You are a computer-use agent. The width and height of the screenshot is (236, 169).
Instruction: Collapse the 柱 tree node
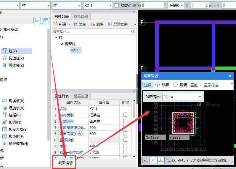coord(56,37)
